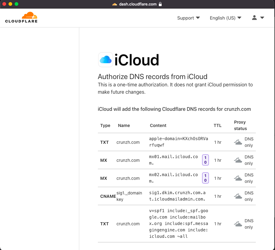Click the Cloudflare favicon in title bar
Screen dimensions: 275x250
(115, 4)
